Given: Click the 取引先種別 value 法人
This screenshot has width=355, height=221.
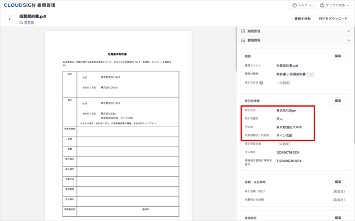Looking at the screenshot, I should (x=279, y=119).
